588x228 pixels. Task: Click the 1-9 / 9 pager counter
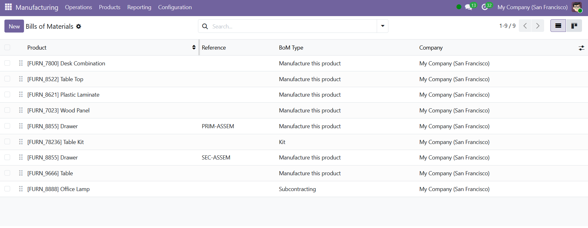pyautogui.click(x=507, y=26)
